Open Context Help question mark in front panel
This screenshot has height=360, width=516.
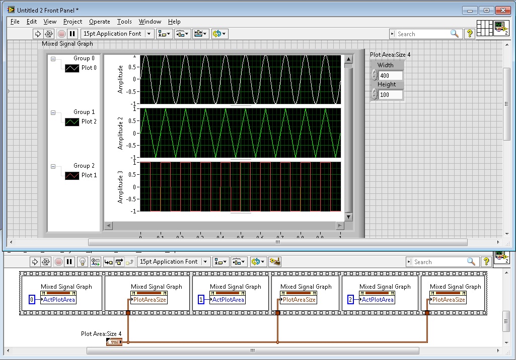pyautogui.click(x=469, y=34)
